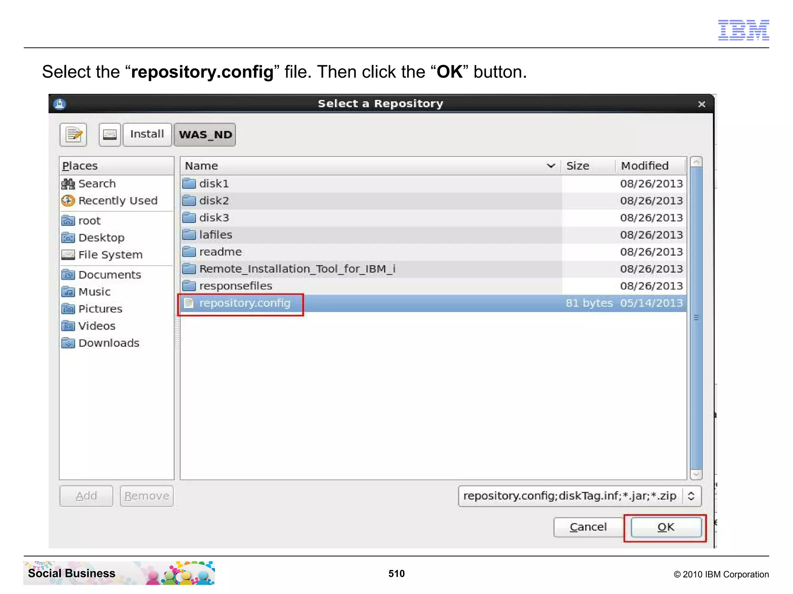
Task: Click the readme folder icon
Action: (189, 251)
